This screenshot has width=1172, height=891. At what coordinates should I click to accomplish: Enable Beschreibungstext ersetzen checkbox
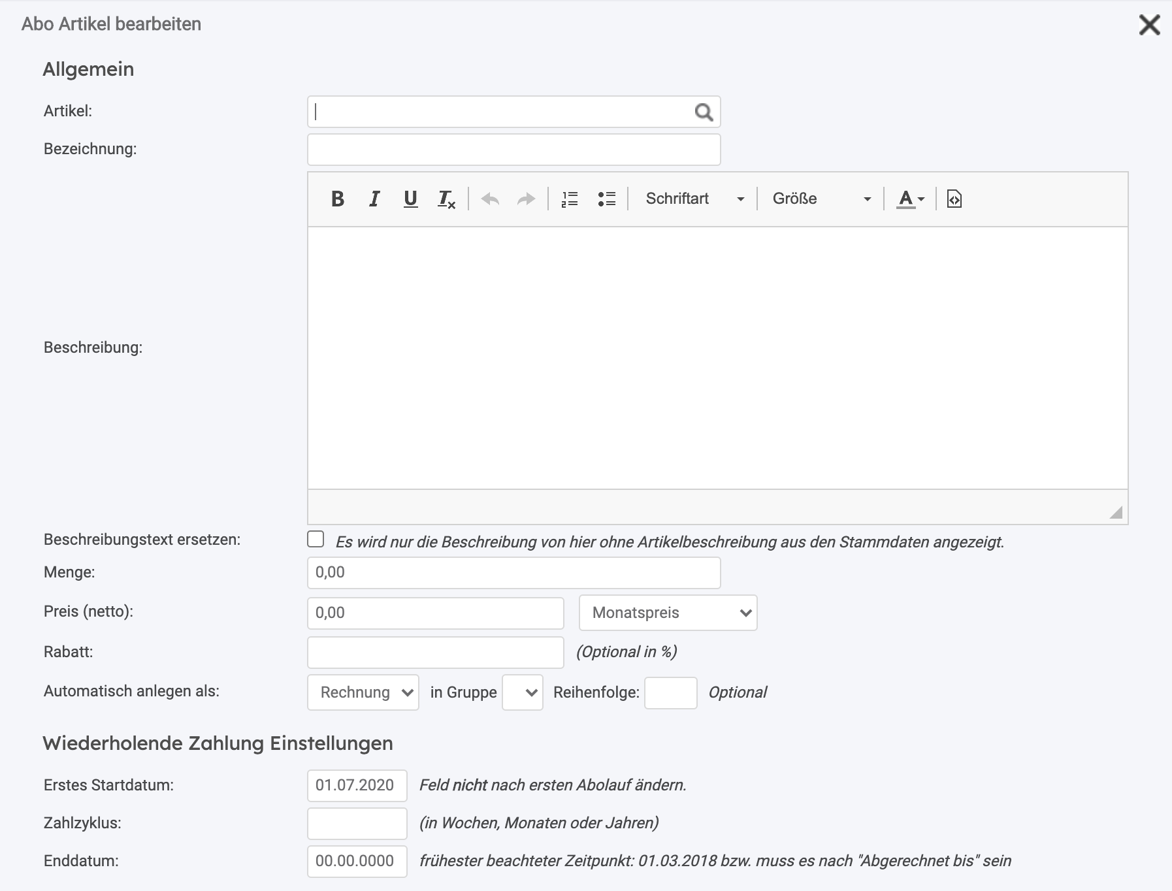pos(316,539)
